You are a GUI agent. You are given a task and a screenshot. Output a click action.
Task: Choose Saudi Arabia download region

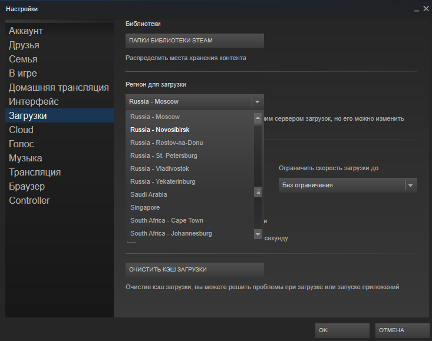pyautogui.click(x=190, y=194)
